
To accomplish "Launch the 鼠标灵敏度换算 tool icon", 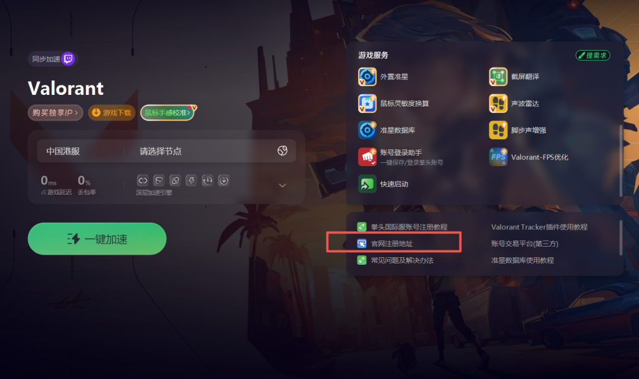I will pos(367,104).
